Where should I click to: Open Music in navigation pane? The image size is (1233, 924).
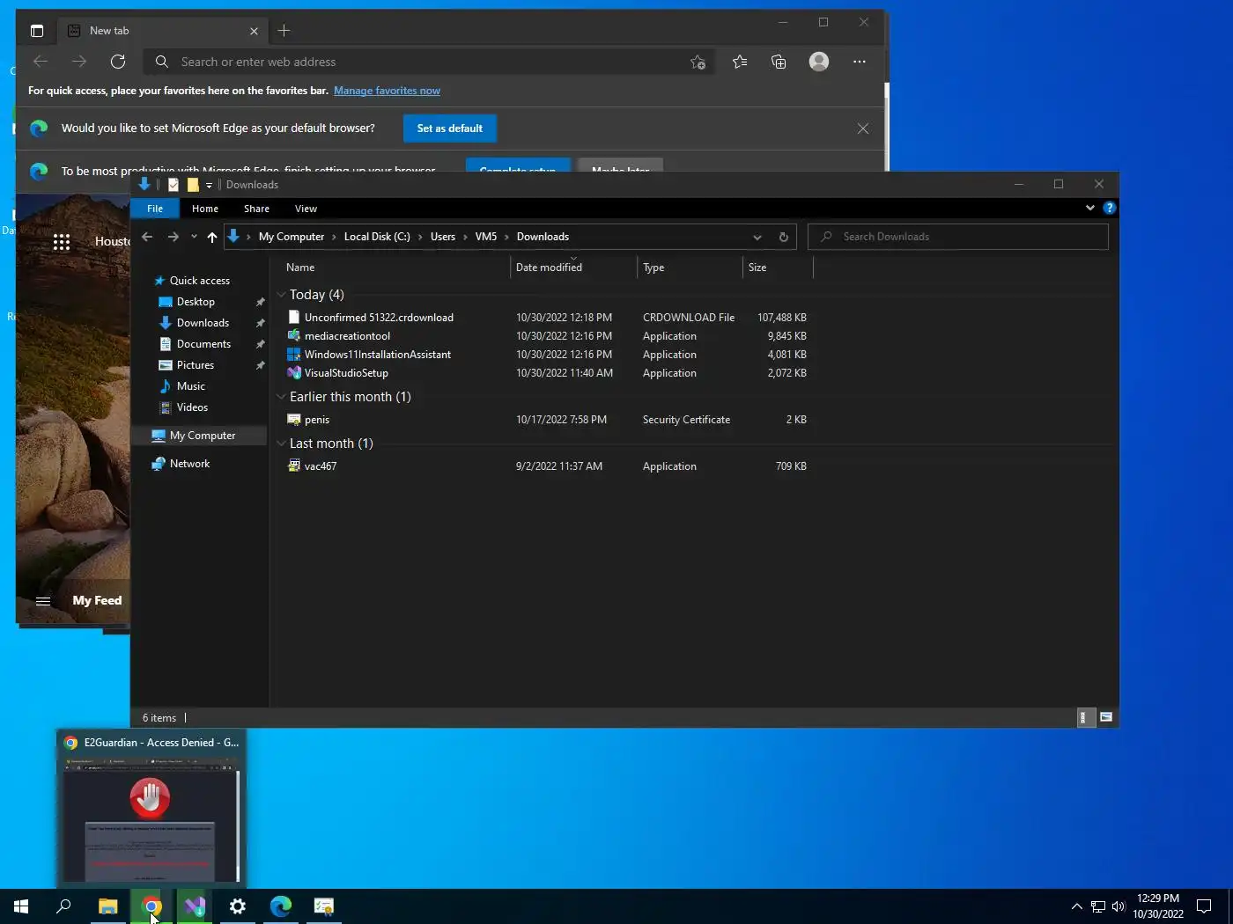click(x=191, y=386)
